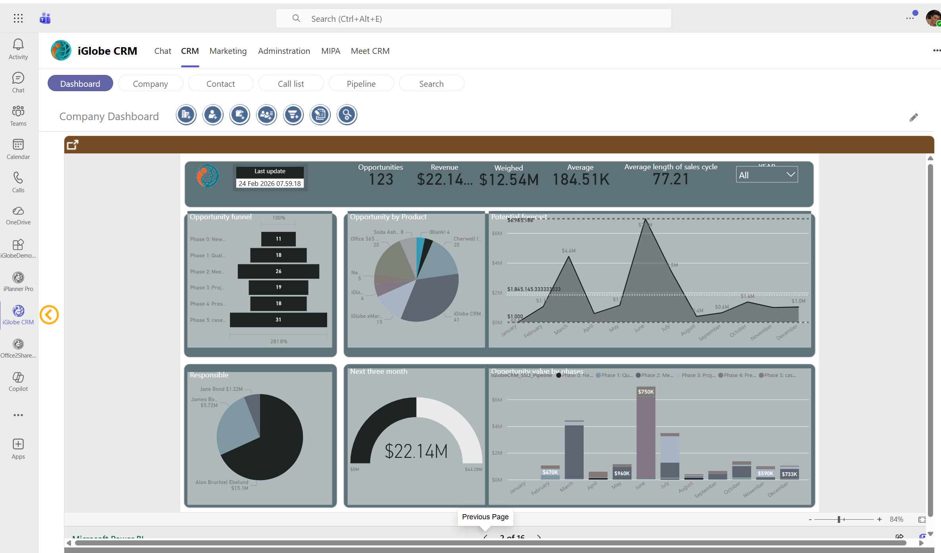Click the add company icon
The width and height of the screenshot is (941, 553).
(186, 115)
